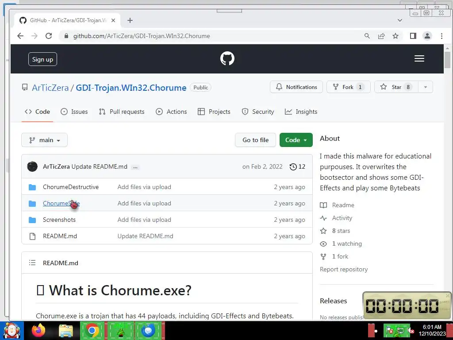Click the Go to file button

coord(255,140)
